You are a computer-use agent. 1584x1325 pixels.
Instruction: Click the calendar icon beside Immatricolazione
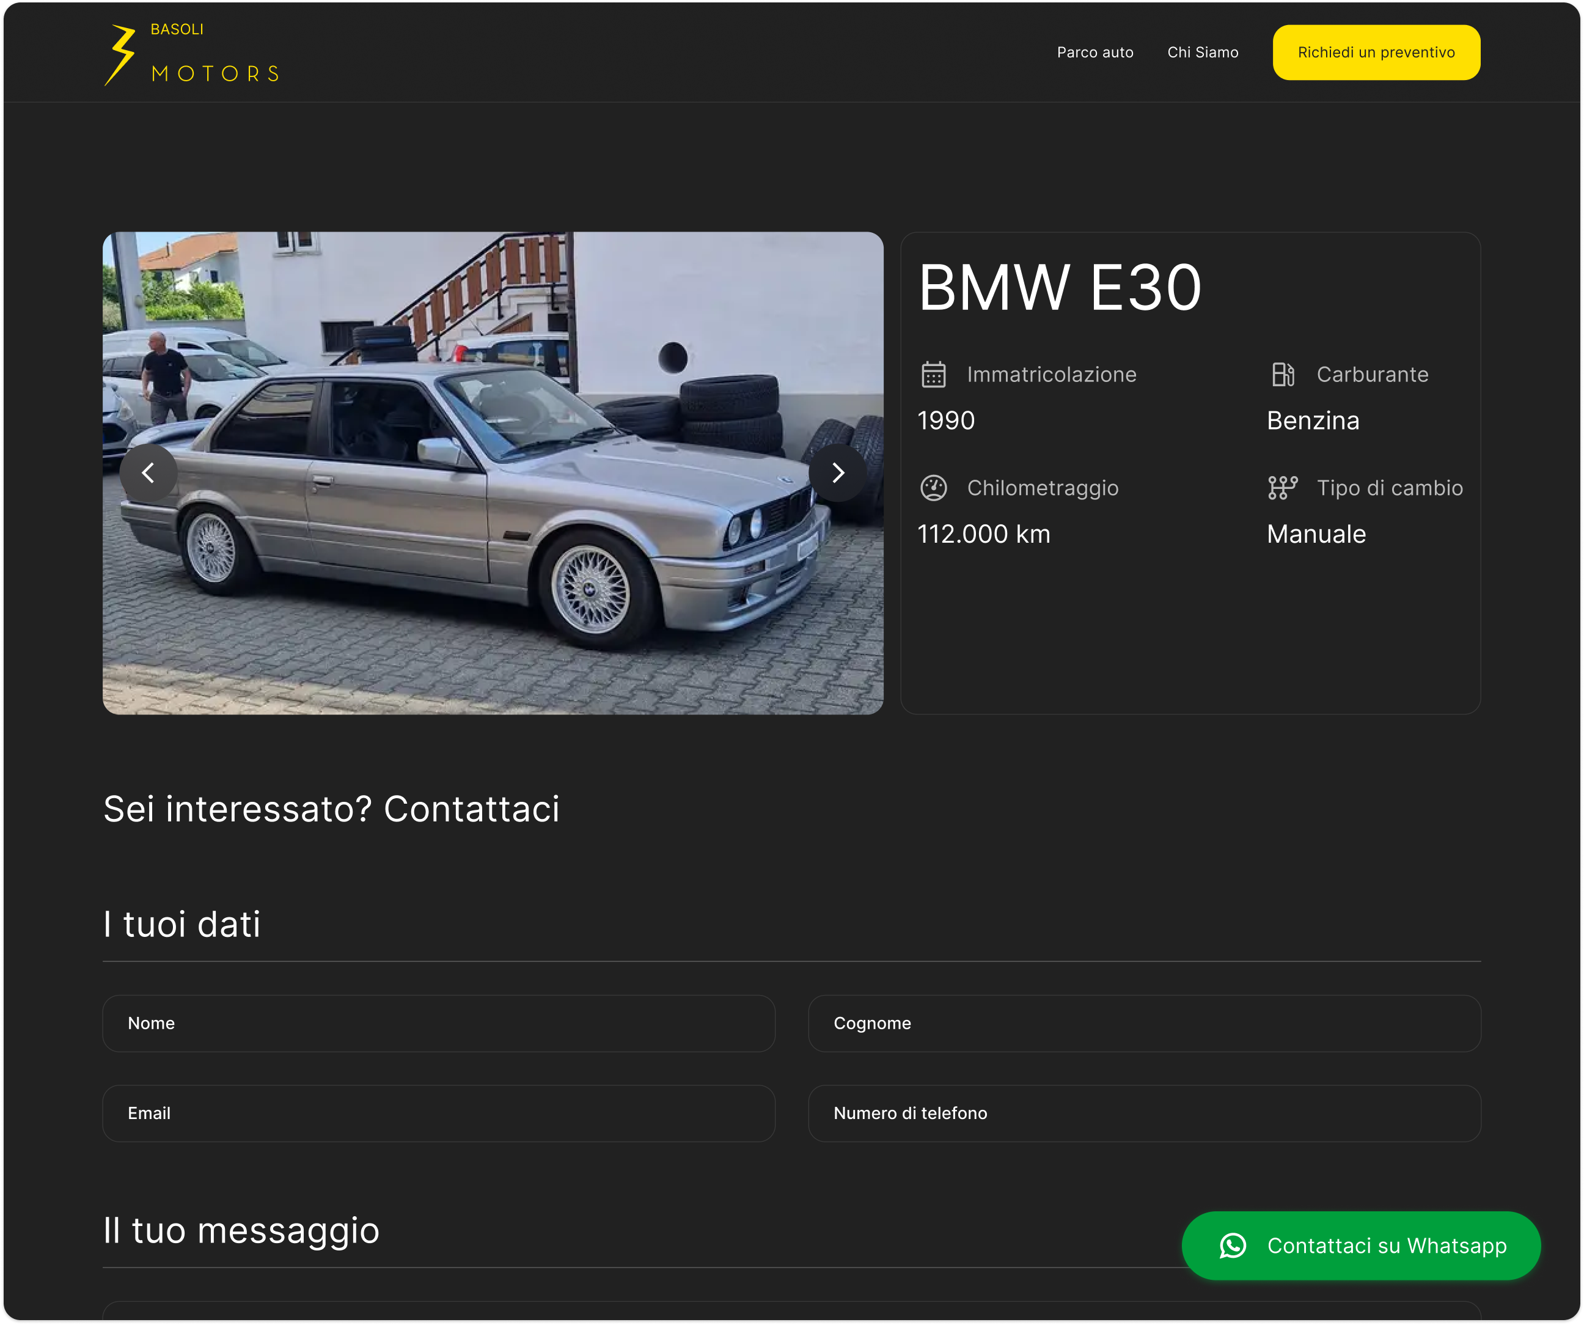pos(933,374)
